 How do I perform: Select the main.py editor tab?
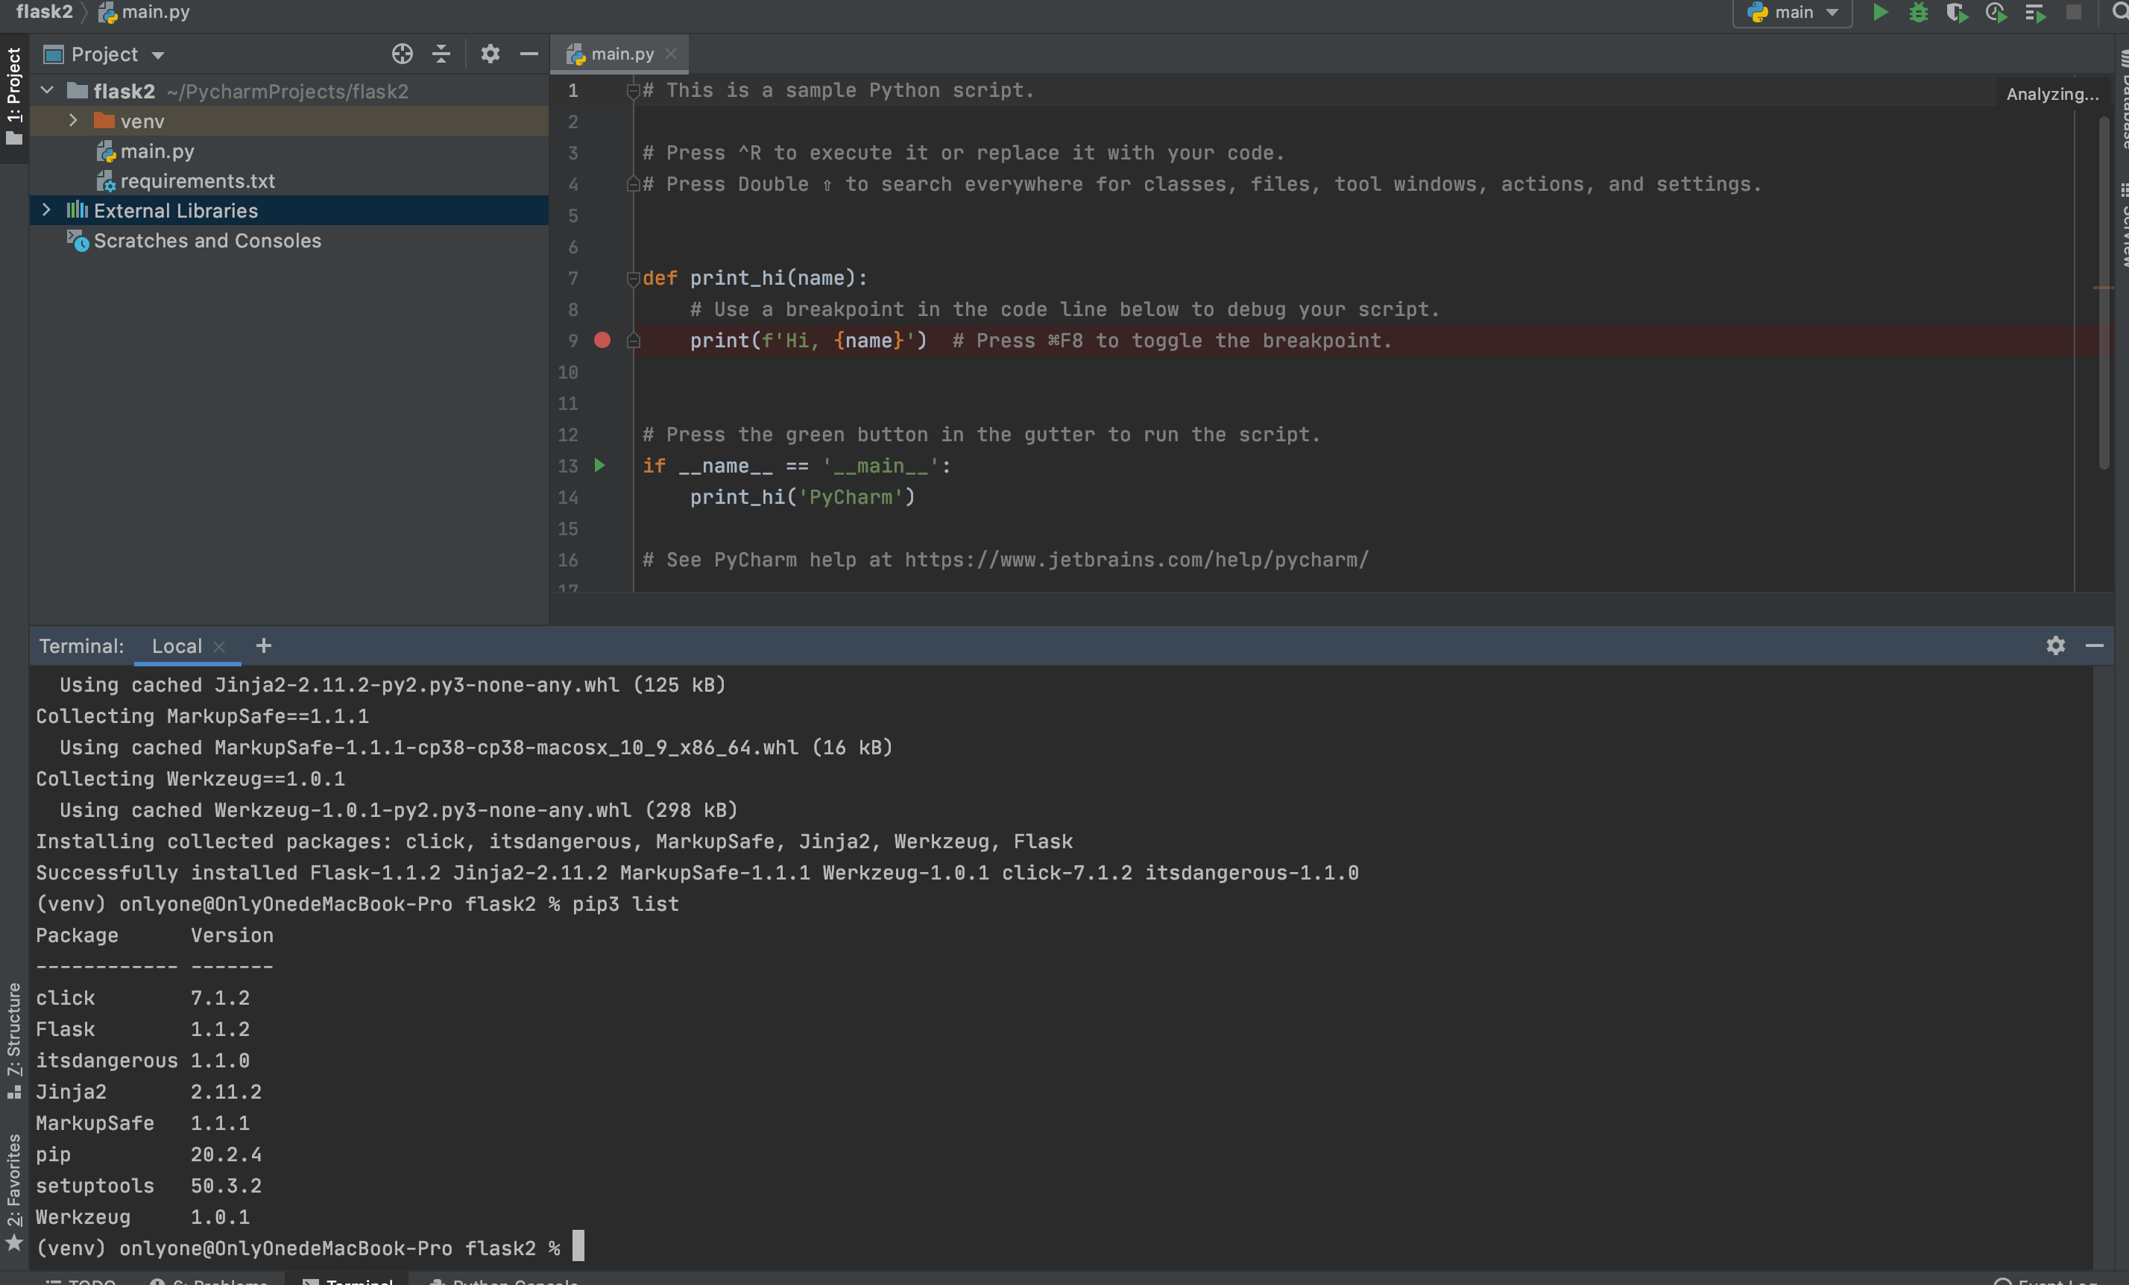point(621,54)
